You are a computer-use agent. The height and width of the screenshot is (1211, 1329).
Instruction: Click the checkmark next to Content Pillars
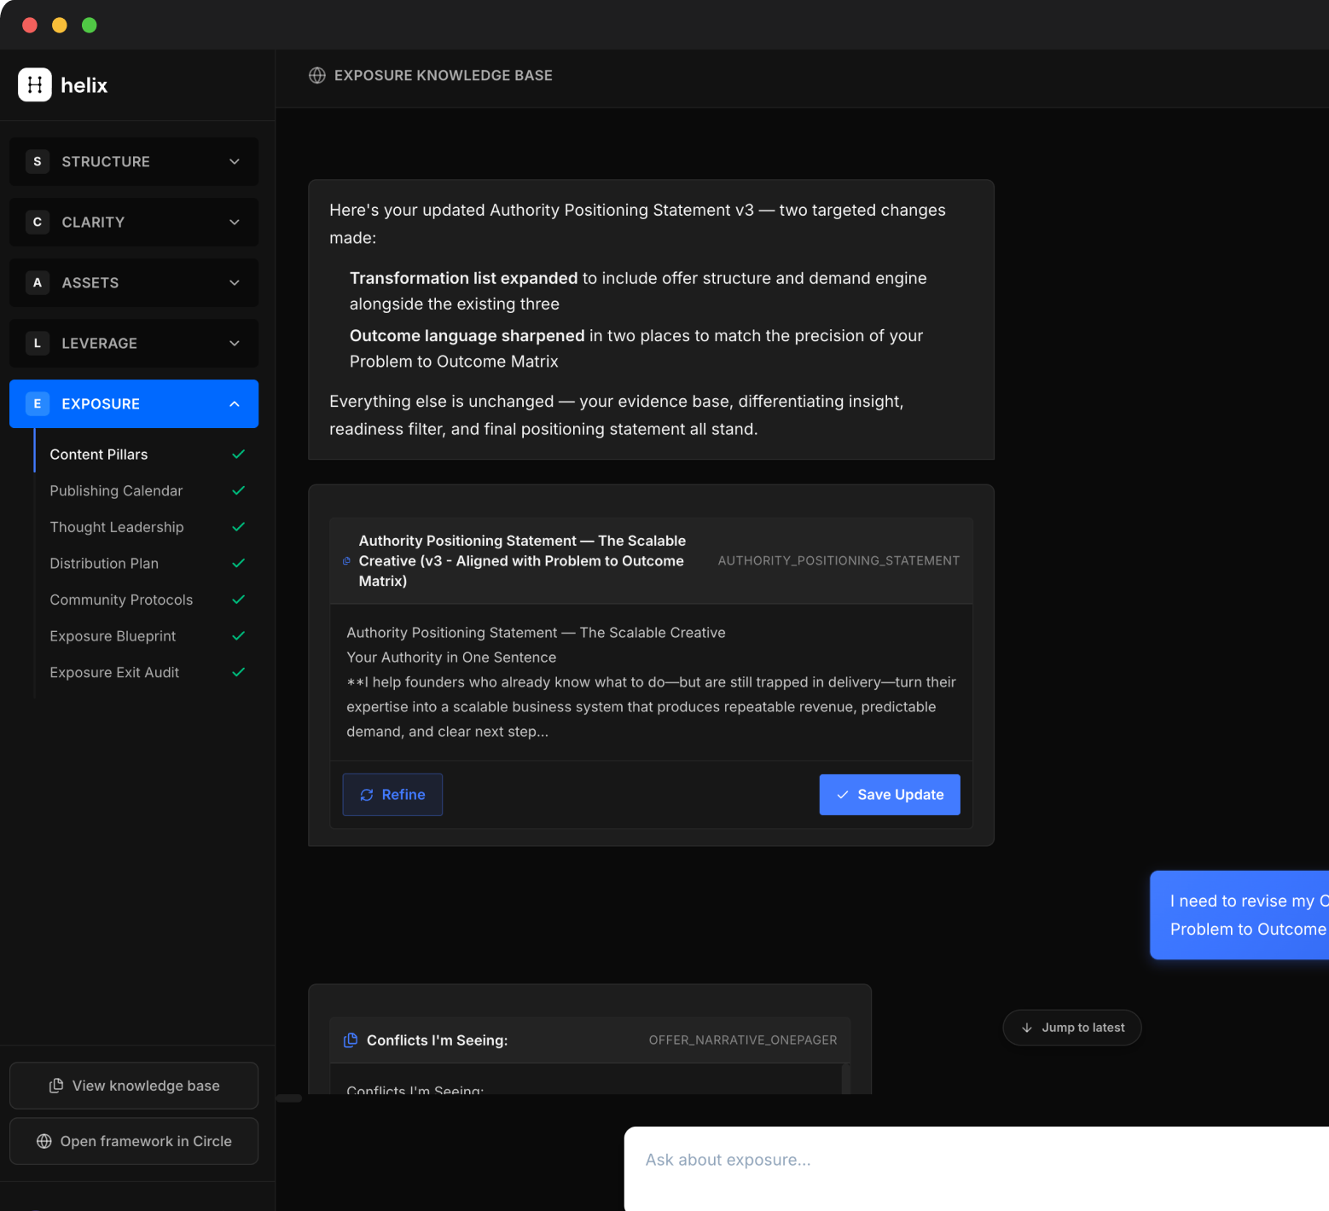(x=239, y=454)
